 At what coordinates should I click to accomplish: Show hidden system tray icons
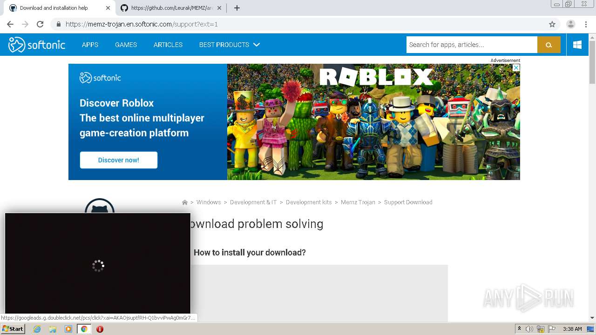pos(519,329)
